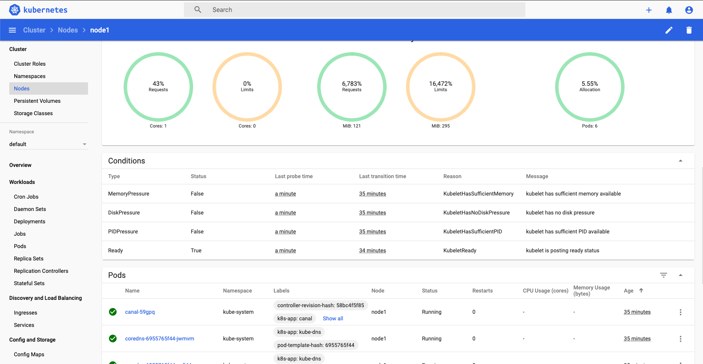
Task: Open Discovery and Load Balancing section
Action: point(46,298)
